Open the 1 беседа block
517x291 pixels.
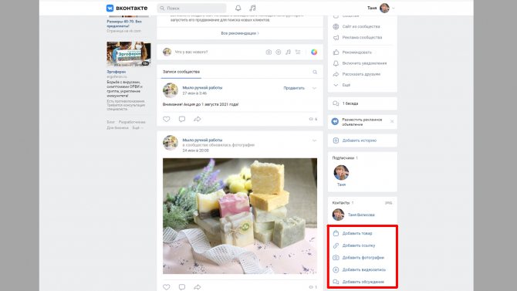[x=363, y=103]
